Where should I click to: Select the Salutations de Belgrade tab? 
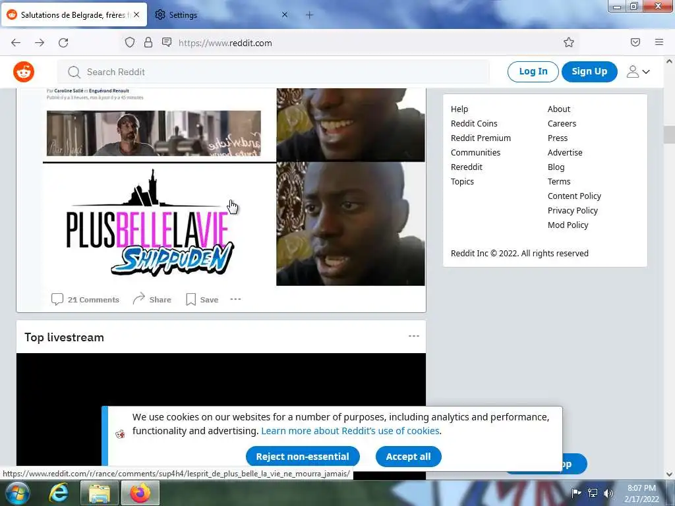click(x=74, y=14)
